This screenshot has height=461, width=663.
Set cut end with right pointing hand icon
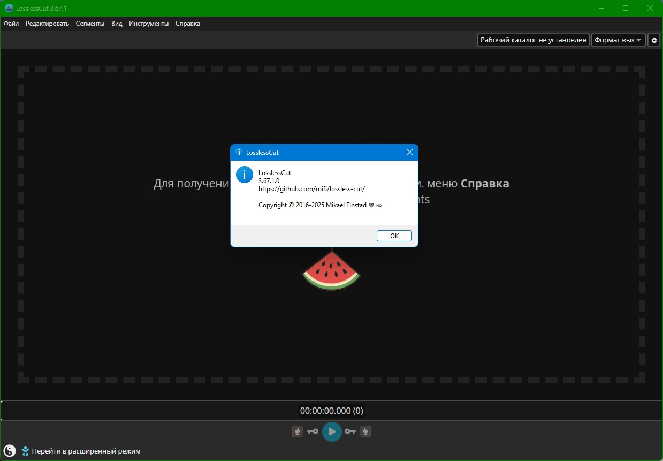[x=365, y=431]
